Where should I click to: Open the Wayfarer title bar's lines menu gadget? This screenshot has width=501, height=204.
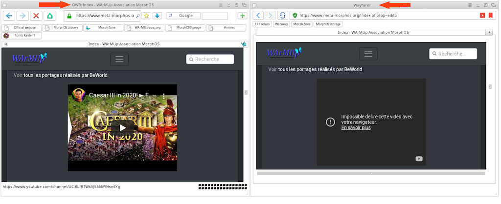(470, 5)
